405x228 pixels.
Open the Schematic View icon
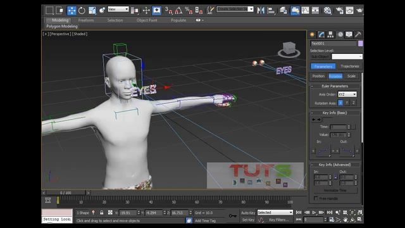click(x=315, y=10)
